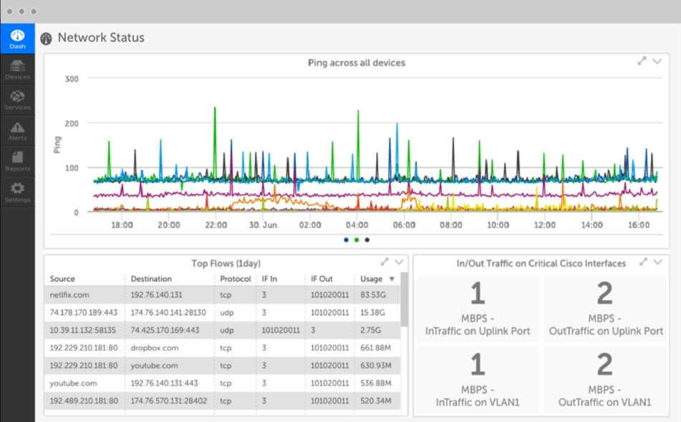Expand the Ping chart to fullscreen
Image resolution: width=681 pixels, height=422 pixels.
642,61
